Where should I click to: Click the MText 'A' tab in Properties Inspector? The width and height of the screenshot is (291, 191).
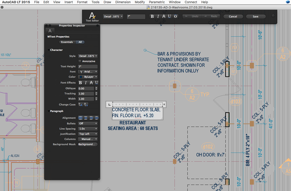50,31
